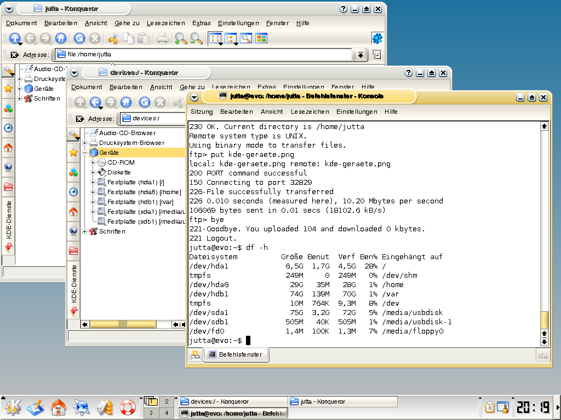561x420 pixels.
Task: Click Home icon in devices Konqueror toolbar
Action: [x=126, y=102]
